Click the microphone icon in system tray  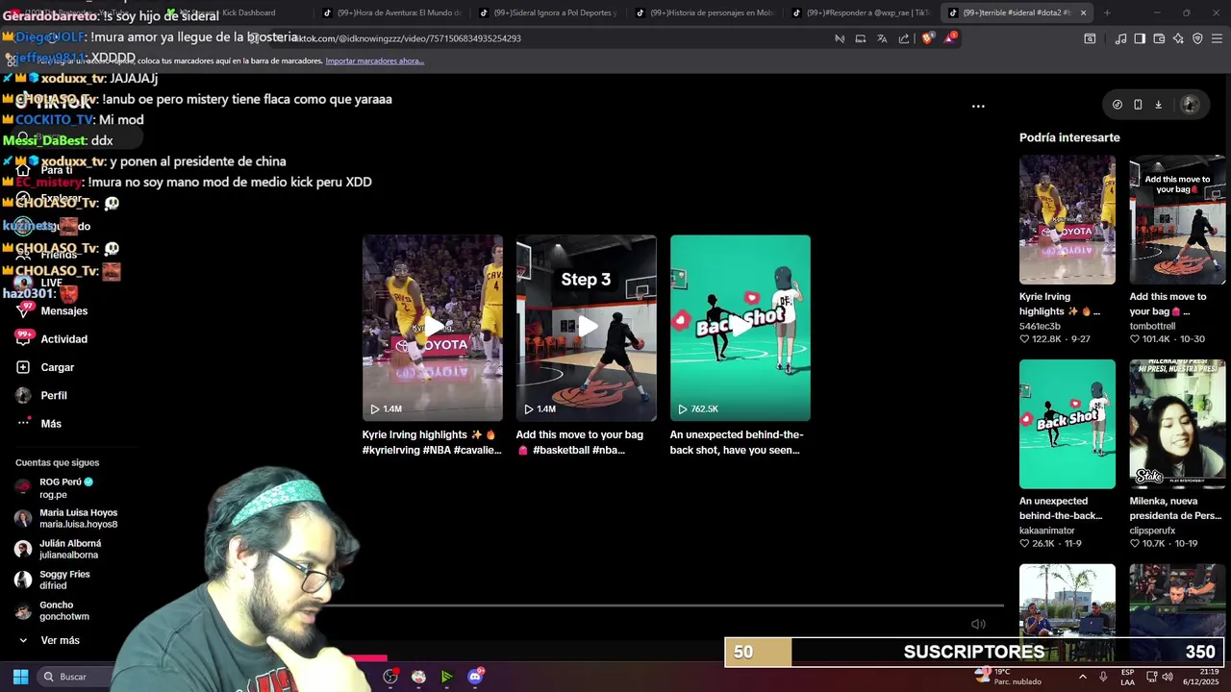coord(1103,677)
